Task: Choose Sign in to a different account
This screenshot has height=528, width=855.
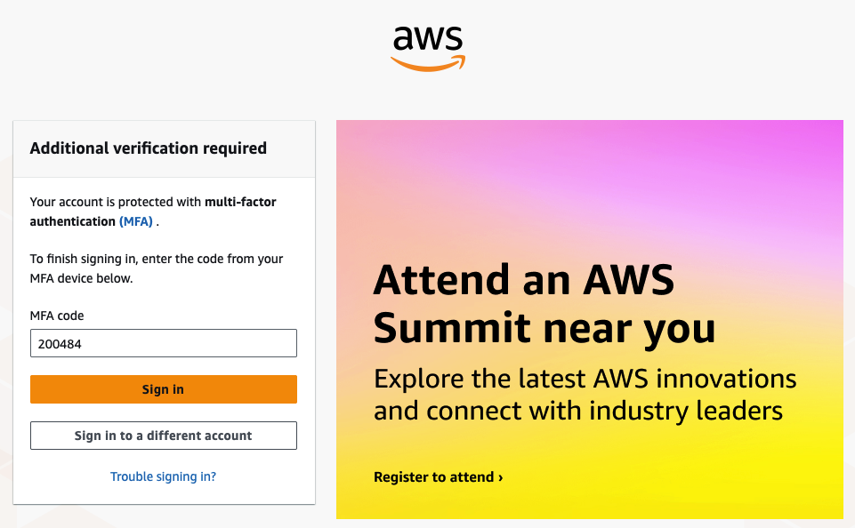Action: [x=163, y=436]
